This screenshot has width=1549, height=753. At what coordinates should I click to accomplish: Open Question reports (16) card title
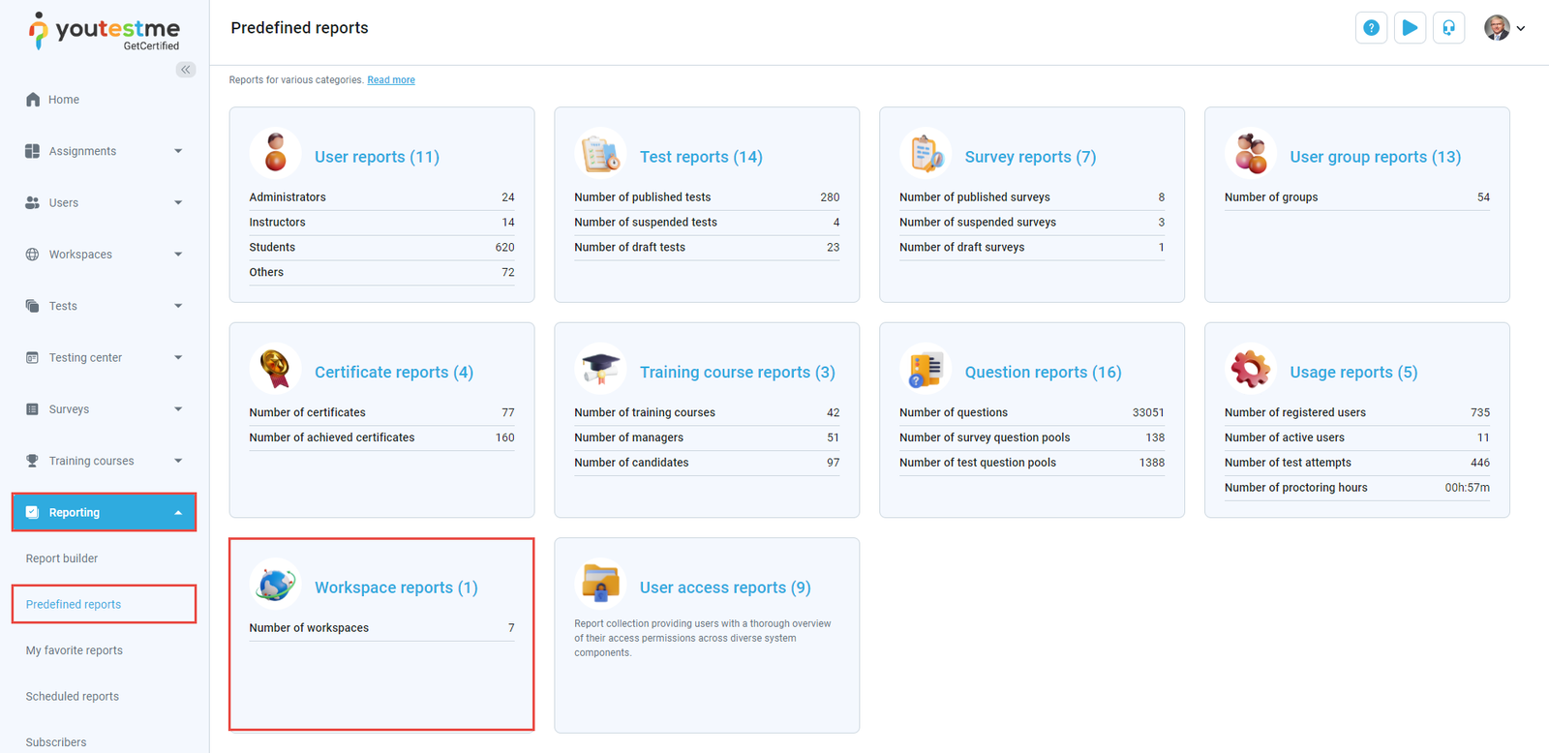tap(1043, 373)
